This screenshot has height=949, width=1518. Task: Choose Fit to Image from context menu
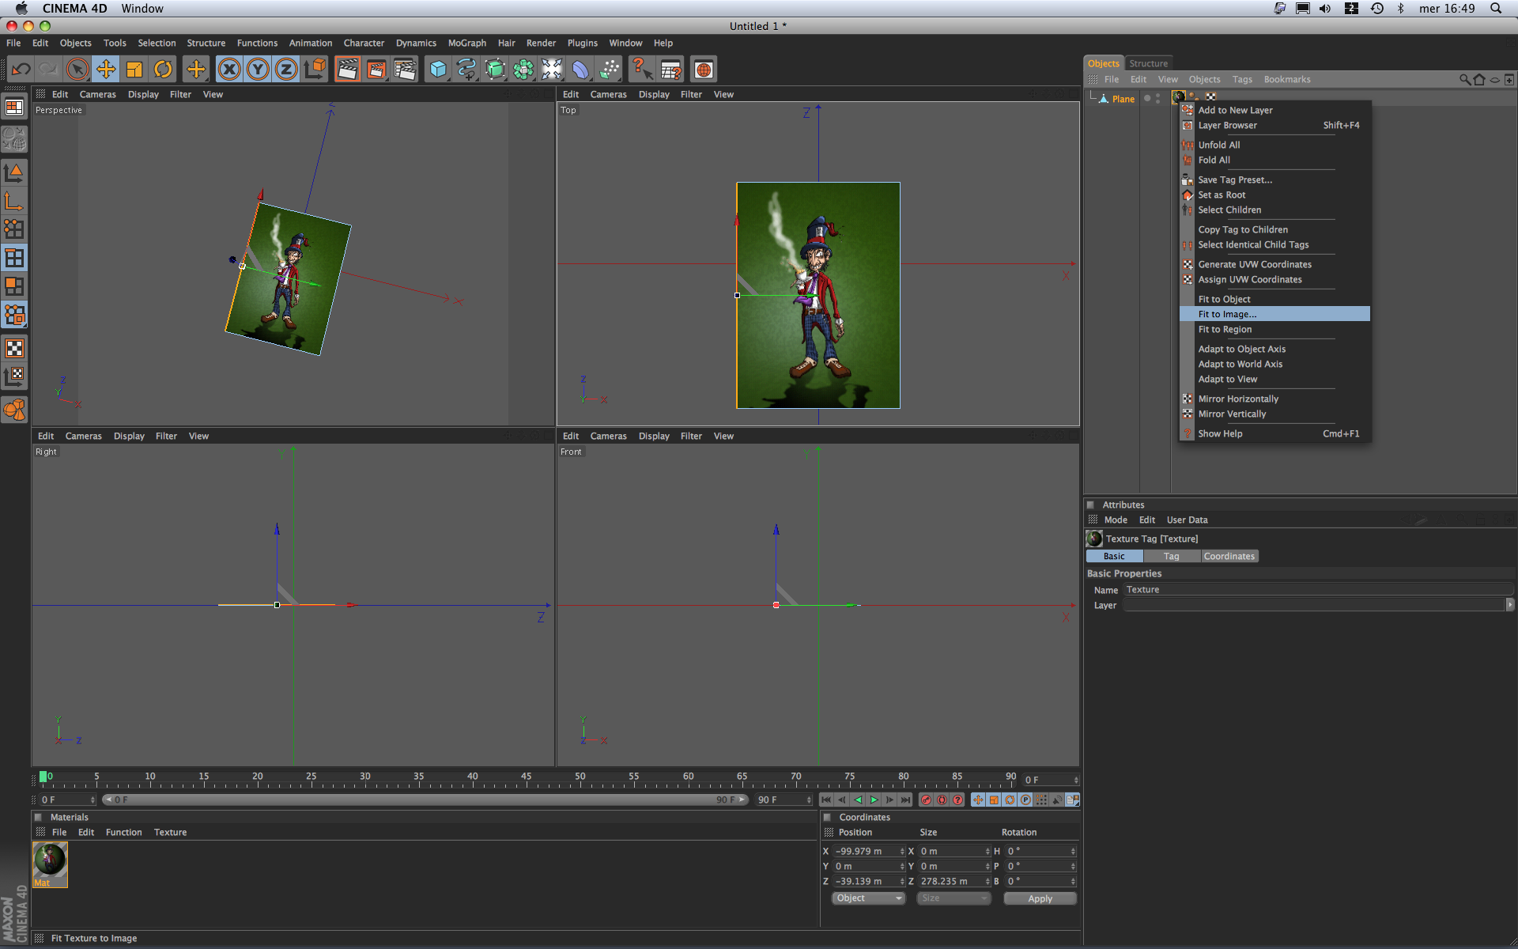1227,314
